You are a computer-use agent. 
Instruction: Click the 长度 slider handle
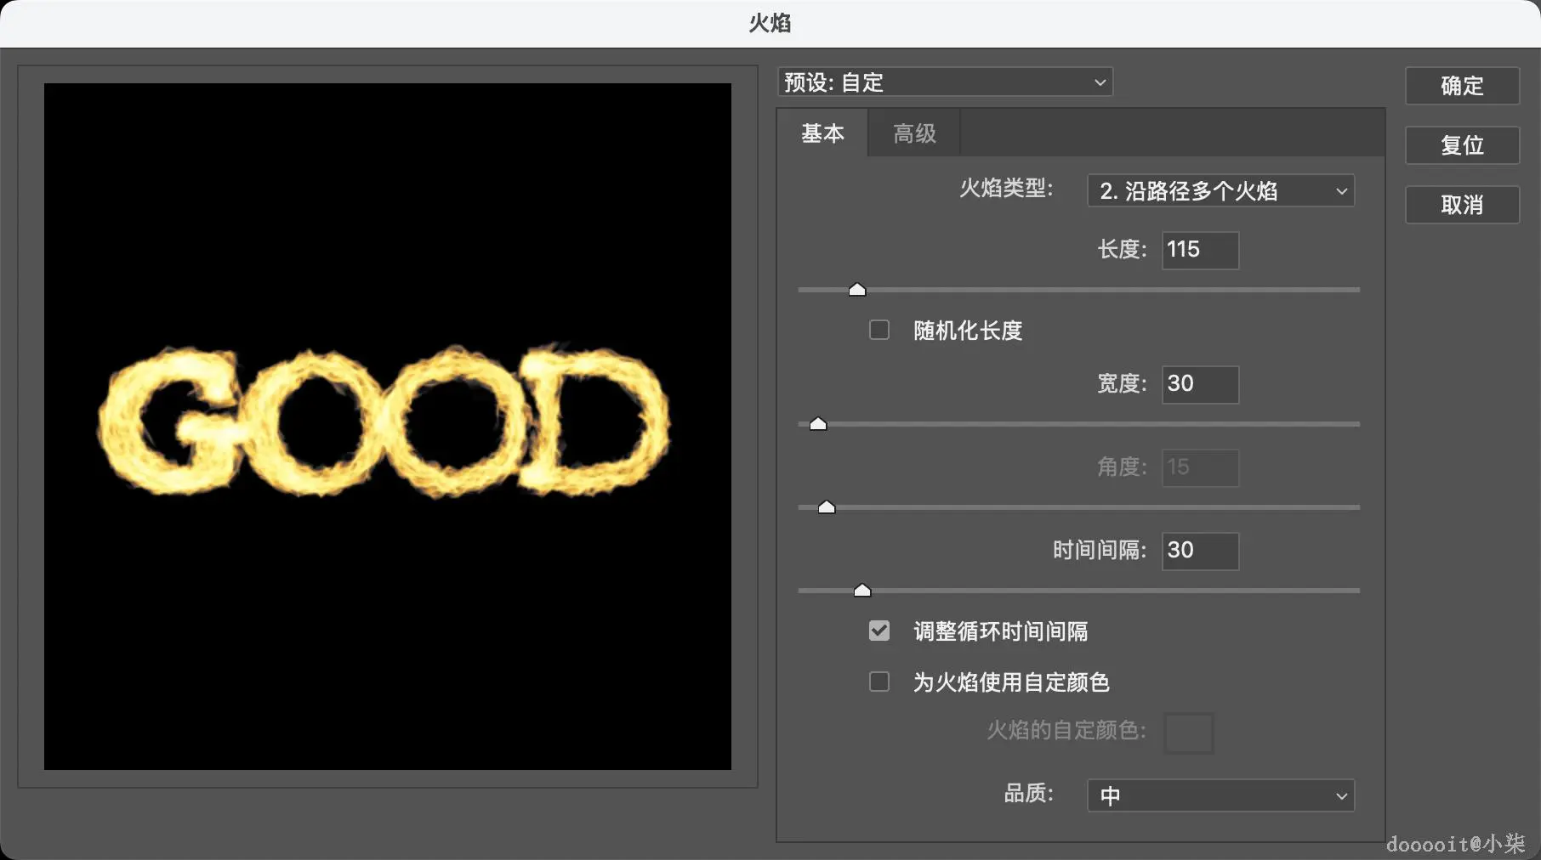coord(856,289)
